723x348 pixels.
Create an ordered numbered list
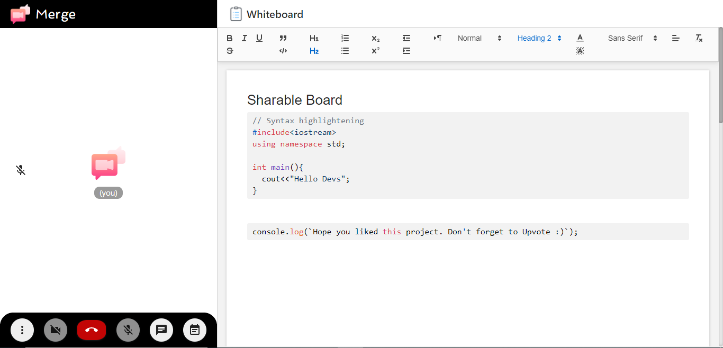(345, 38)
